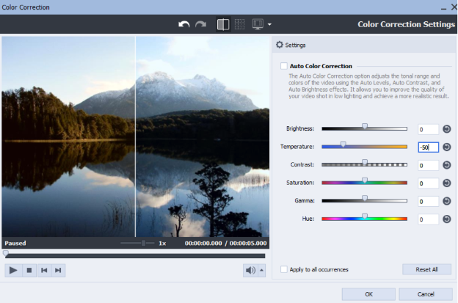Screen dimensions: 458x303
Task: Click the Undo arrow in the toolbar
Action: pyautogui.click(x=184, y=24)
